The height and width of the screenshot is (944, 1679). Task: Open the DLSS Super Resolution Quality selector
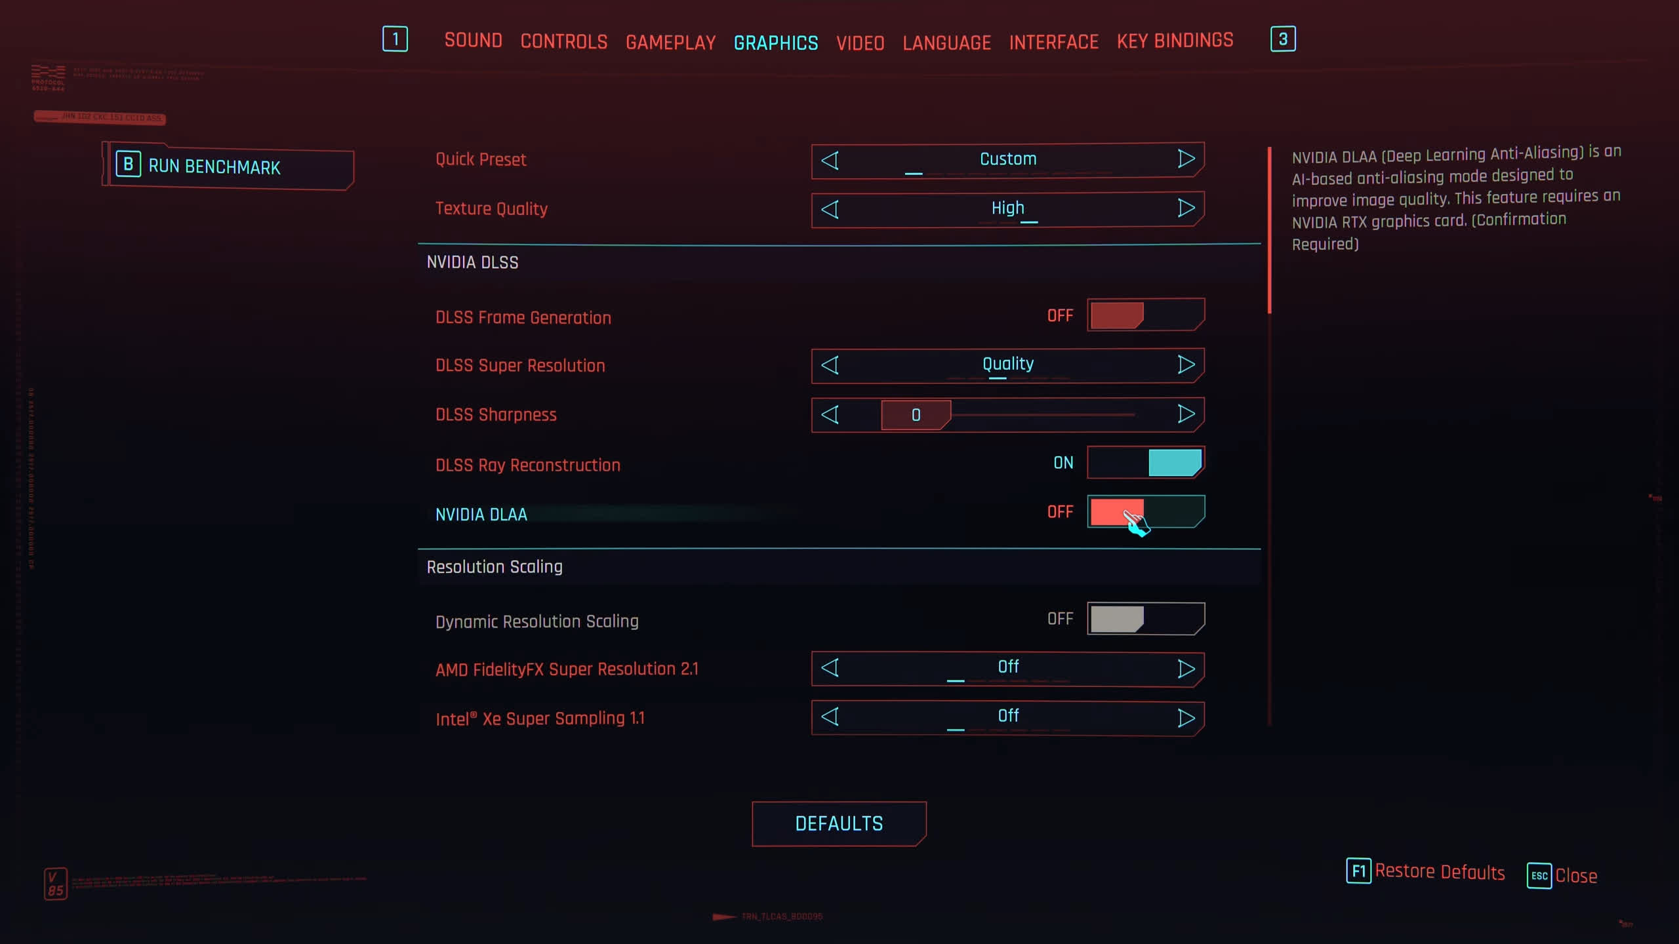(x=1008, y=364)
